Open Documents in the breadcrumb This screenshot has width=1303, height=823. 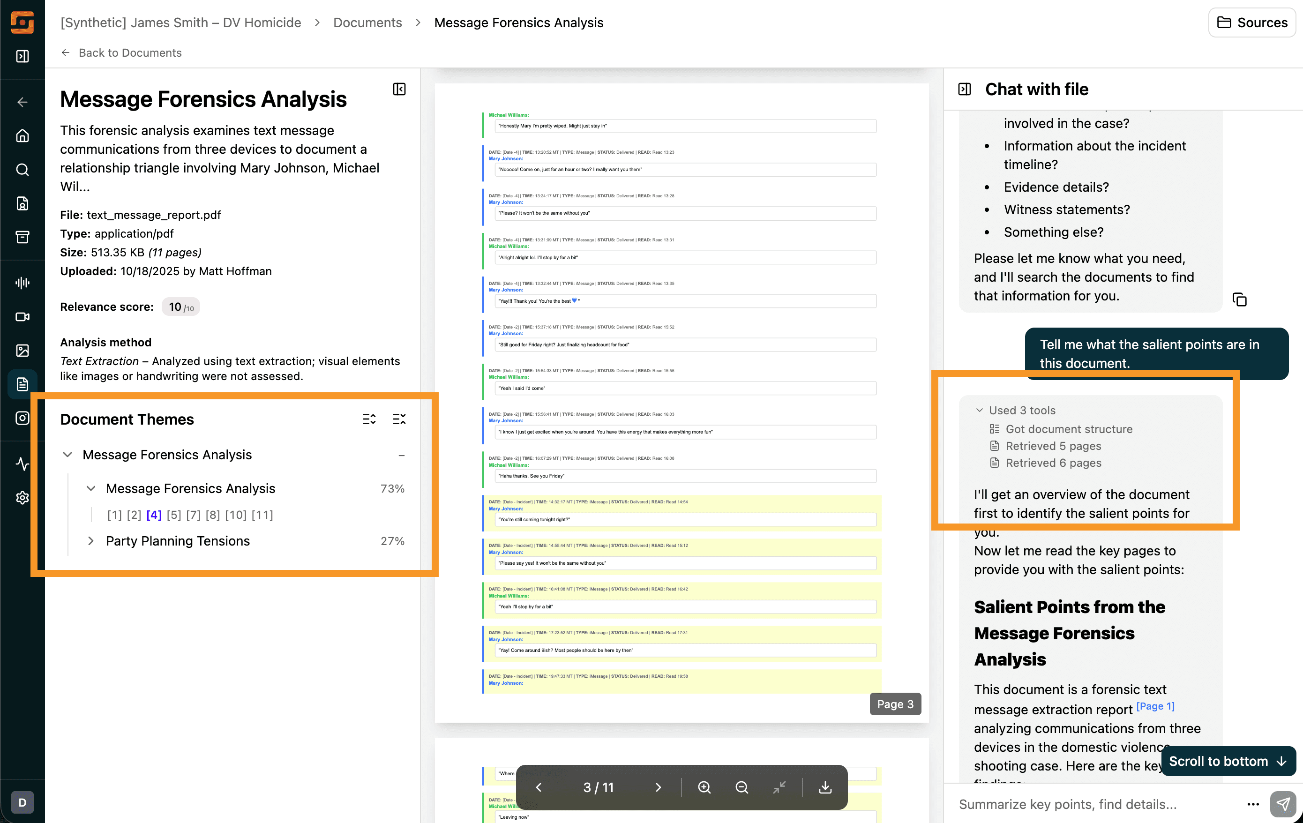(367, 22)
